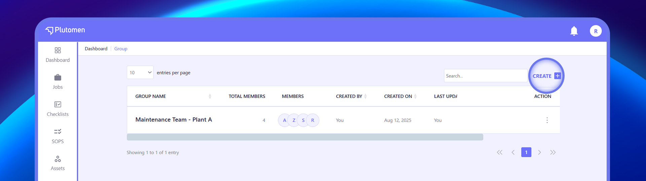The image size is (646, 181).
Task: Click the MEMBERS column header
Action: click(293, 97)
